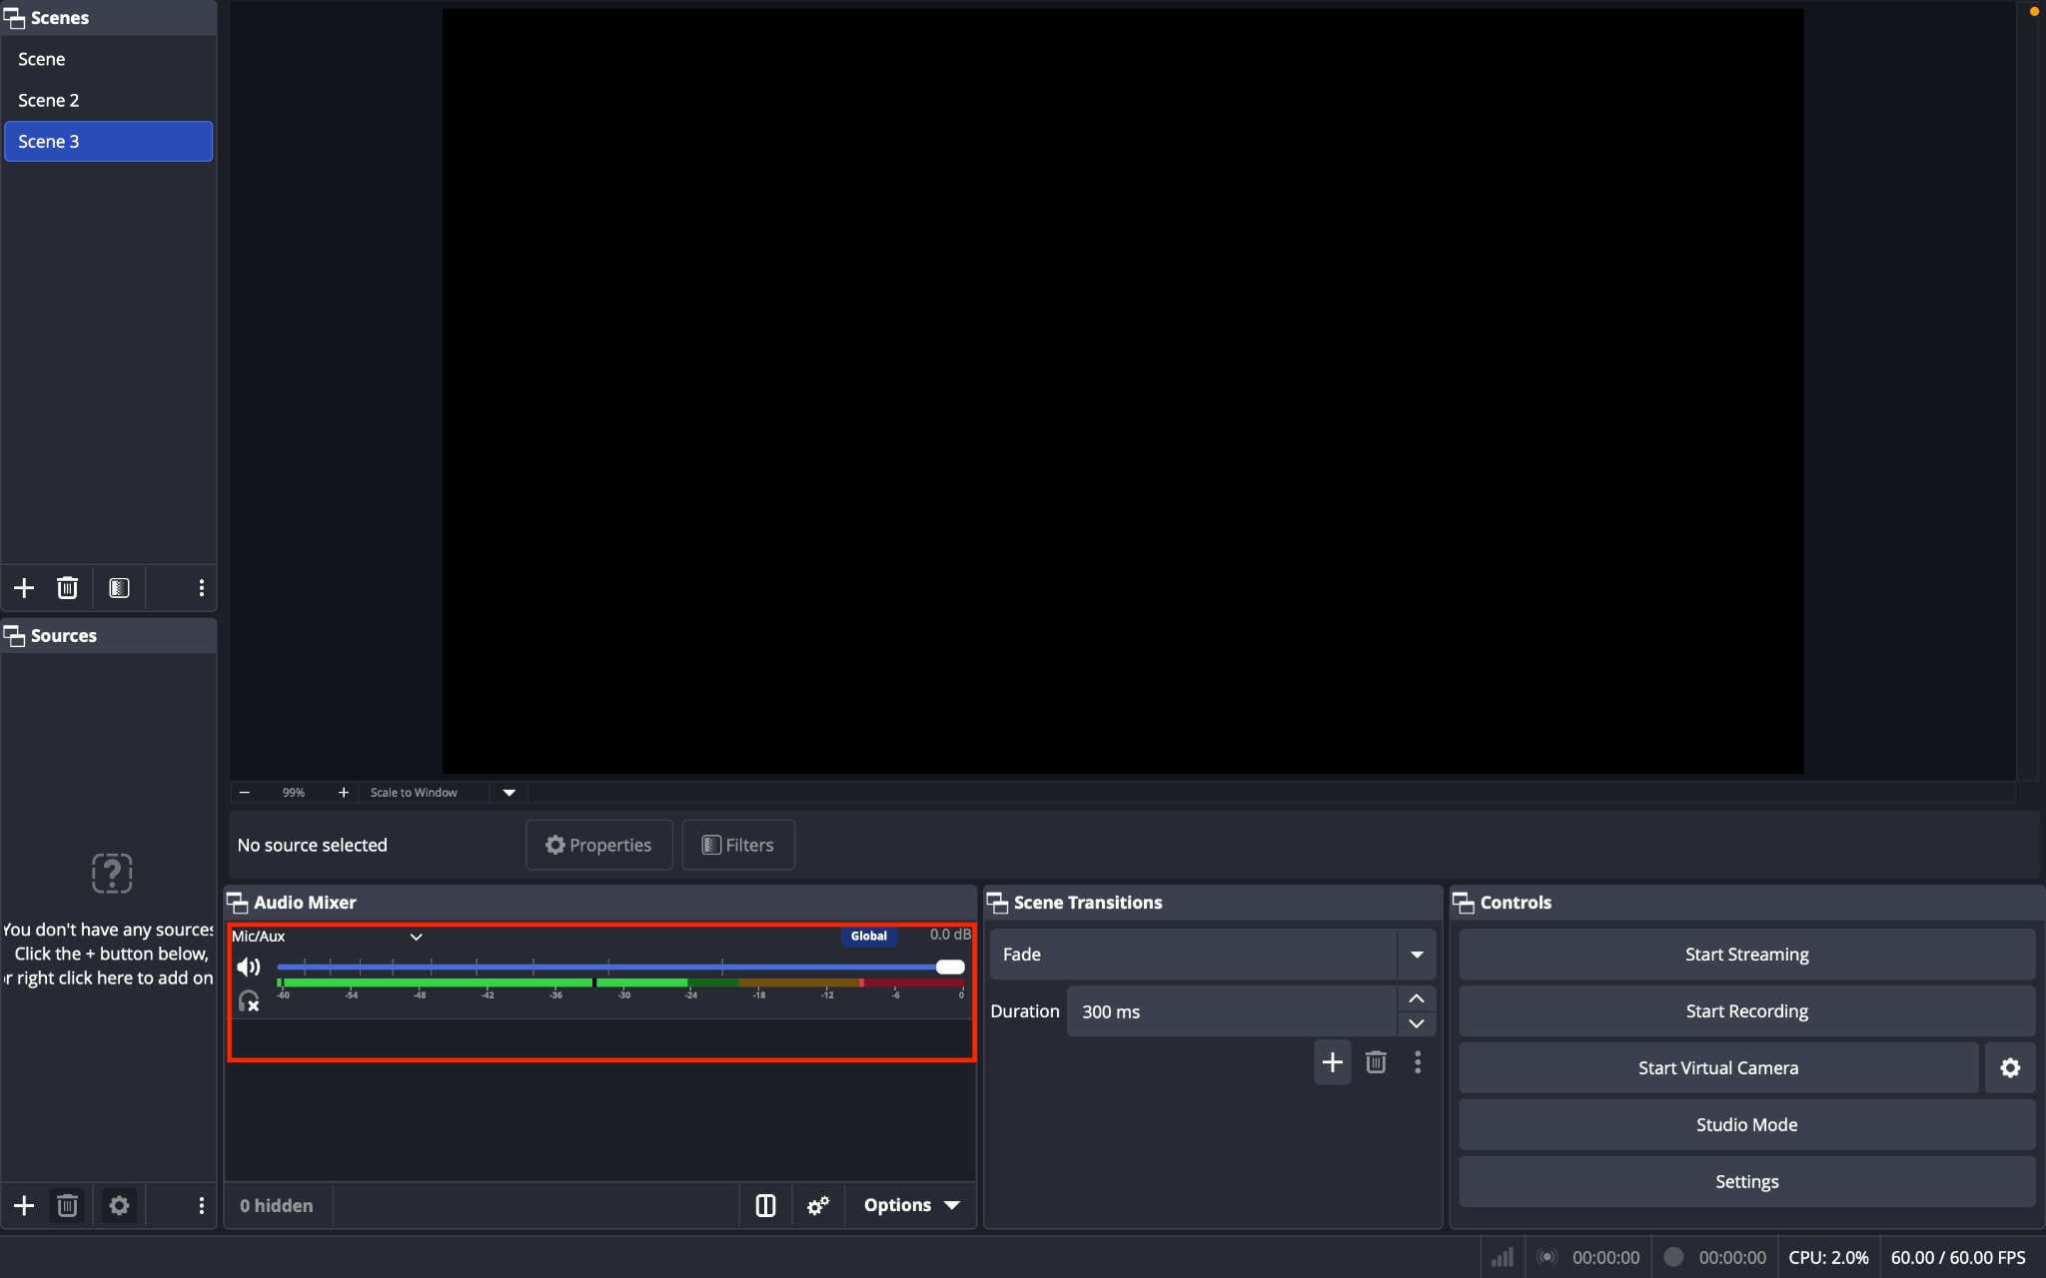Remove transition with trash icon
Viewport: 2046px width, 1278px height.
click(1376, 1062)
